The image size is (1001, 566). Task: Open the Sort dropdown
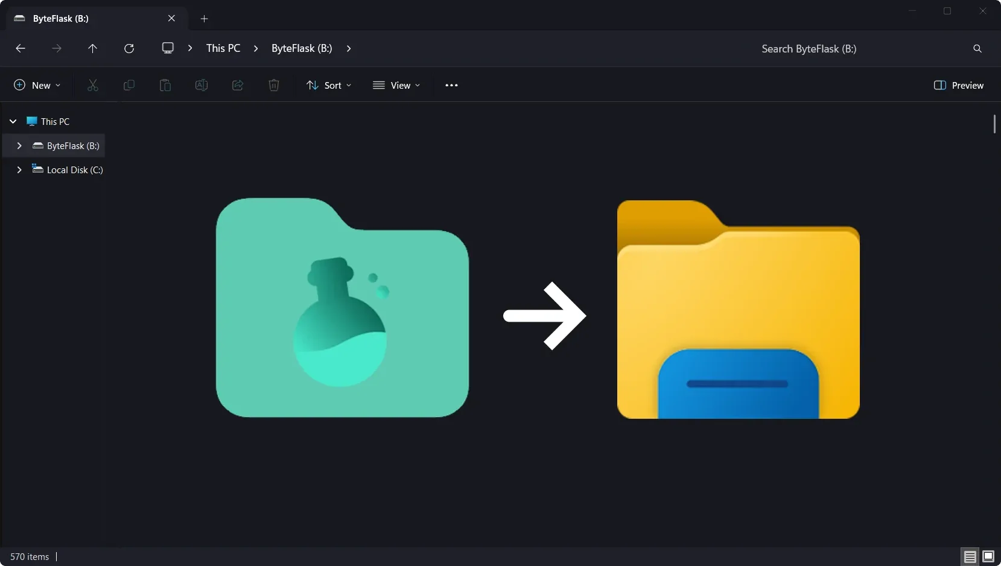tap(329, 85)
